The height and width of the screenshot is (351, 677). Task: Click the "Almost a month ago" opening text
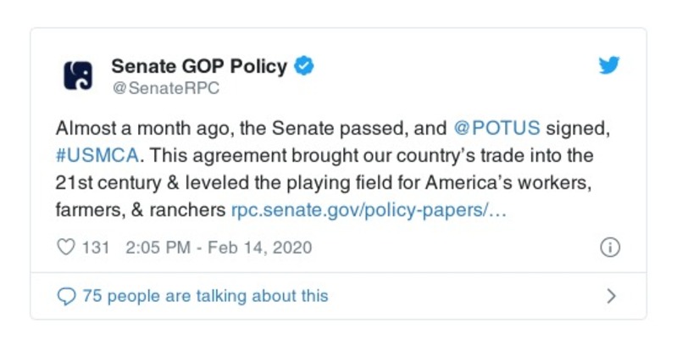coord(129,130)
